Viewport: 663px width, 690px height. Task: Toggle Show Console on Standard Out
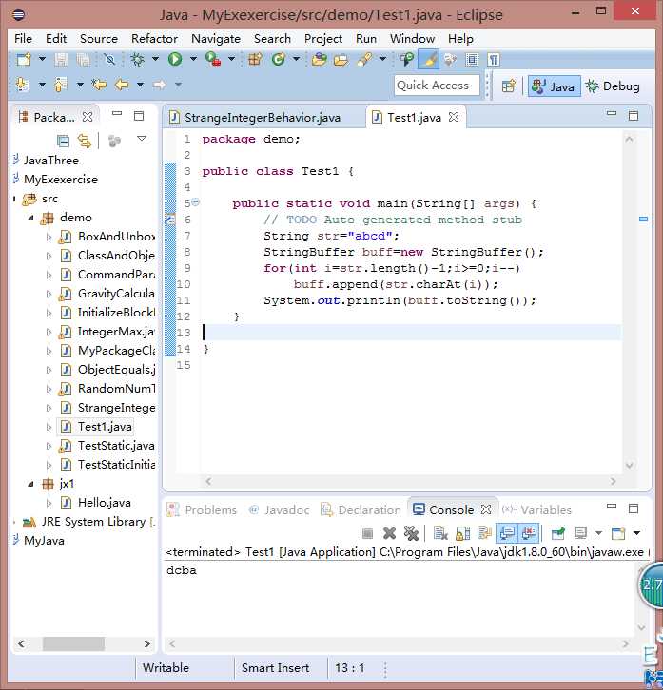pyautogui.click(x=507, y=533)
